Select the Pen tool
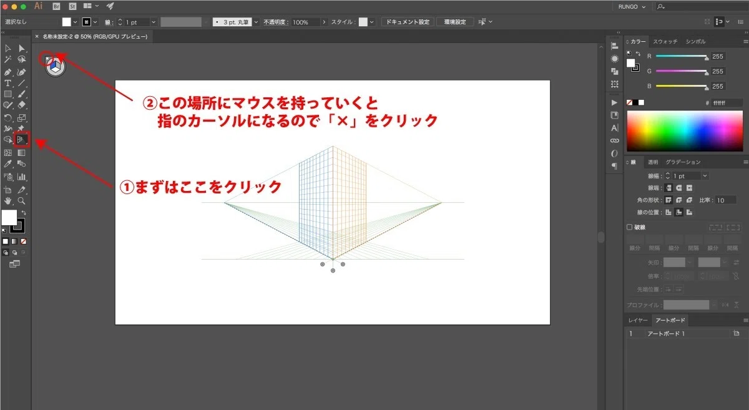Image resolution: width=749 pixels, height=410 pixels. pos(8,72)
